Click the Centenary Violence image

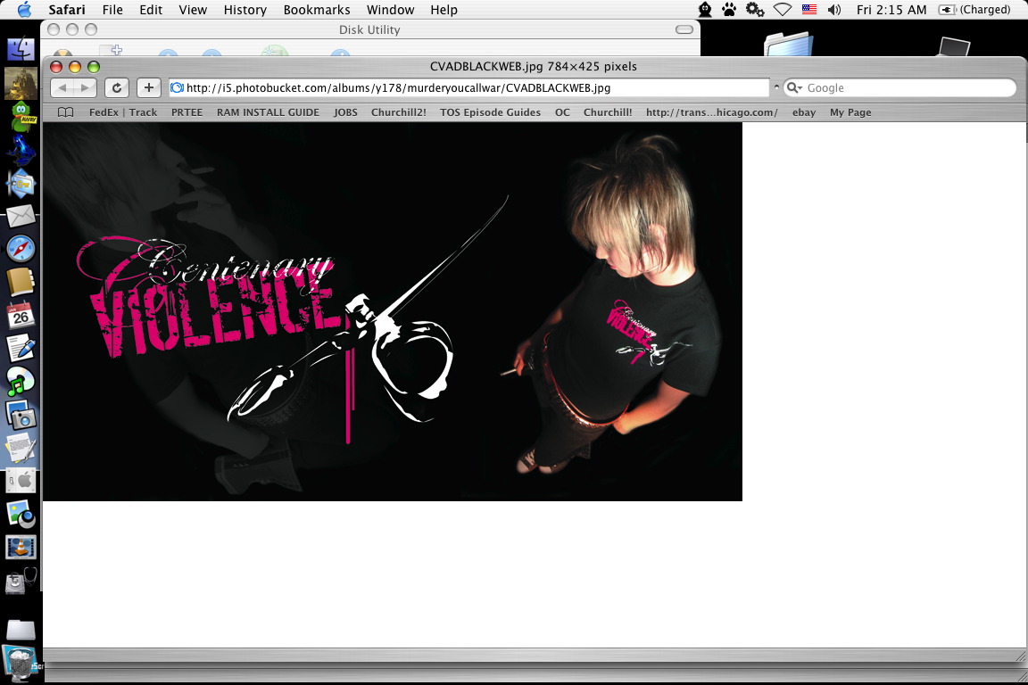[x=393, y=312]
